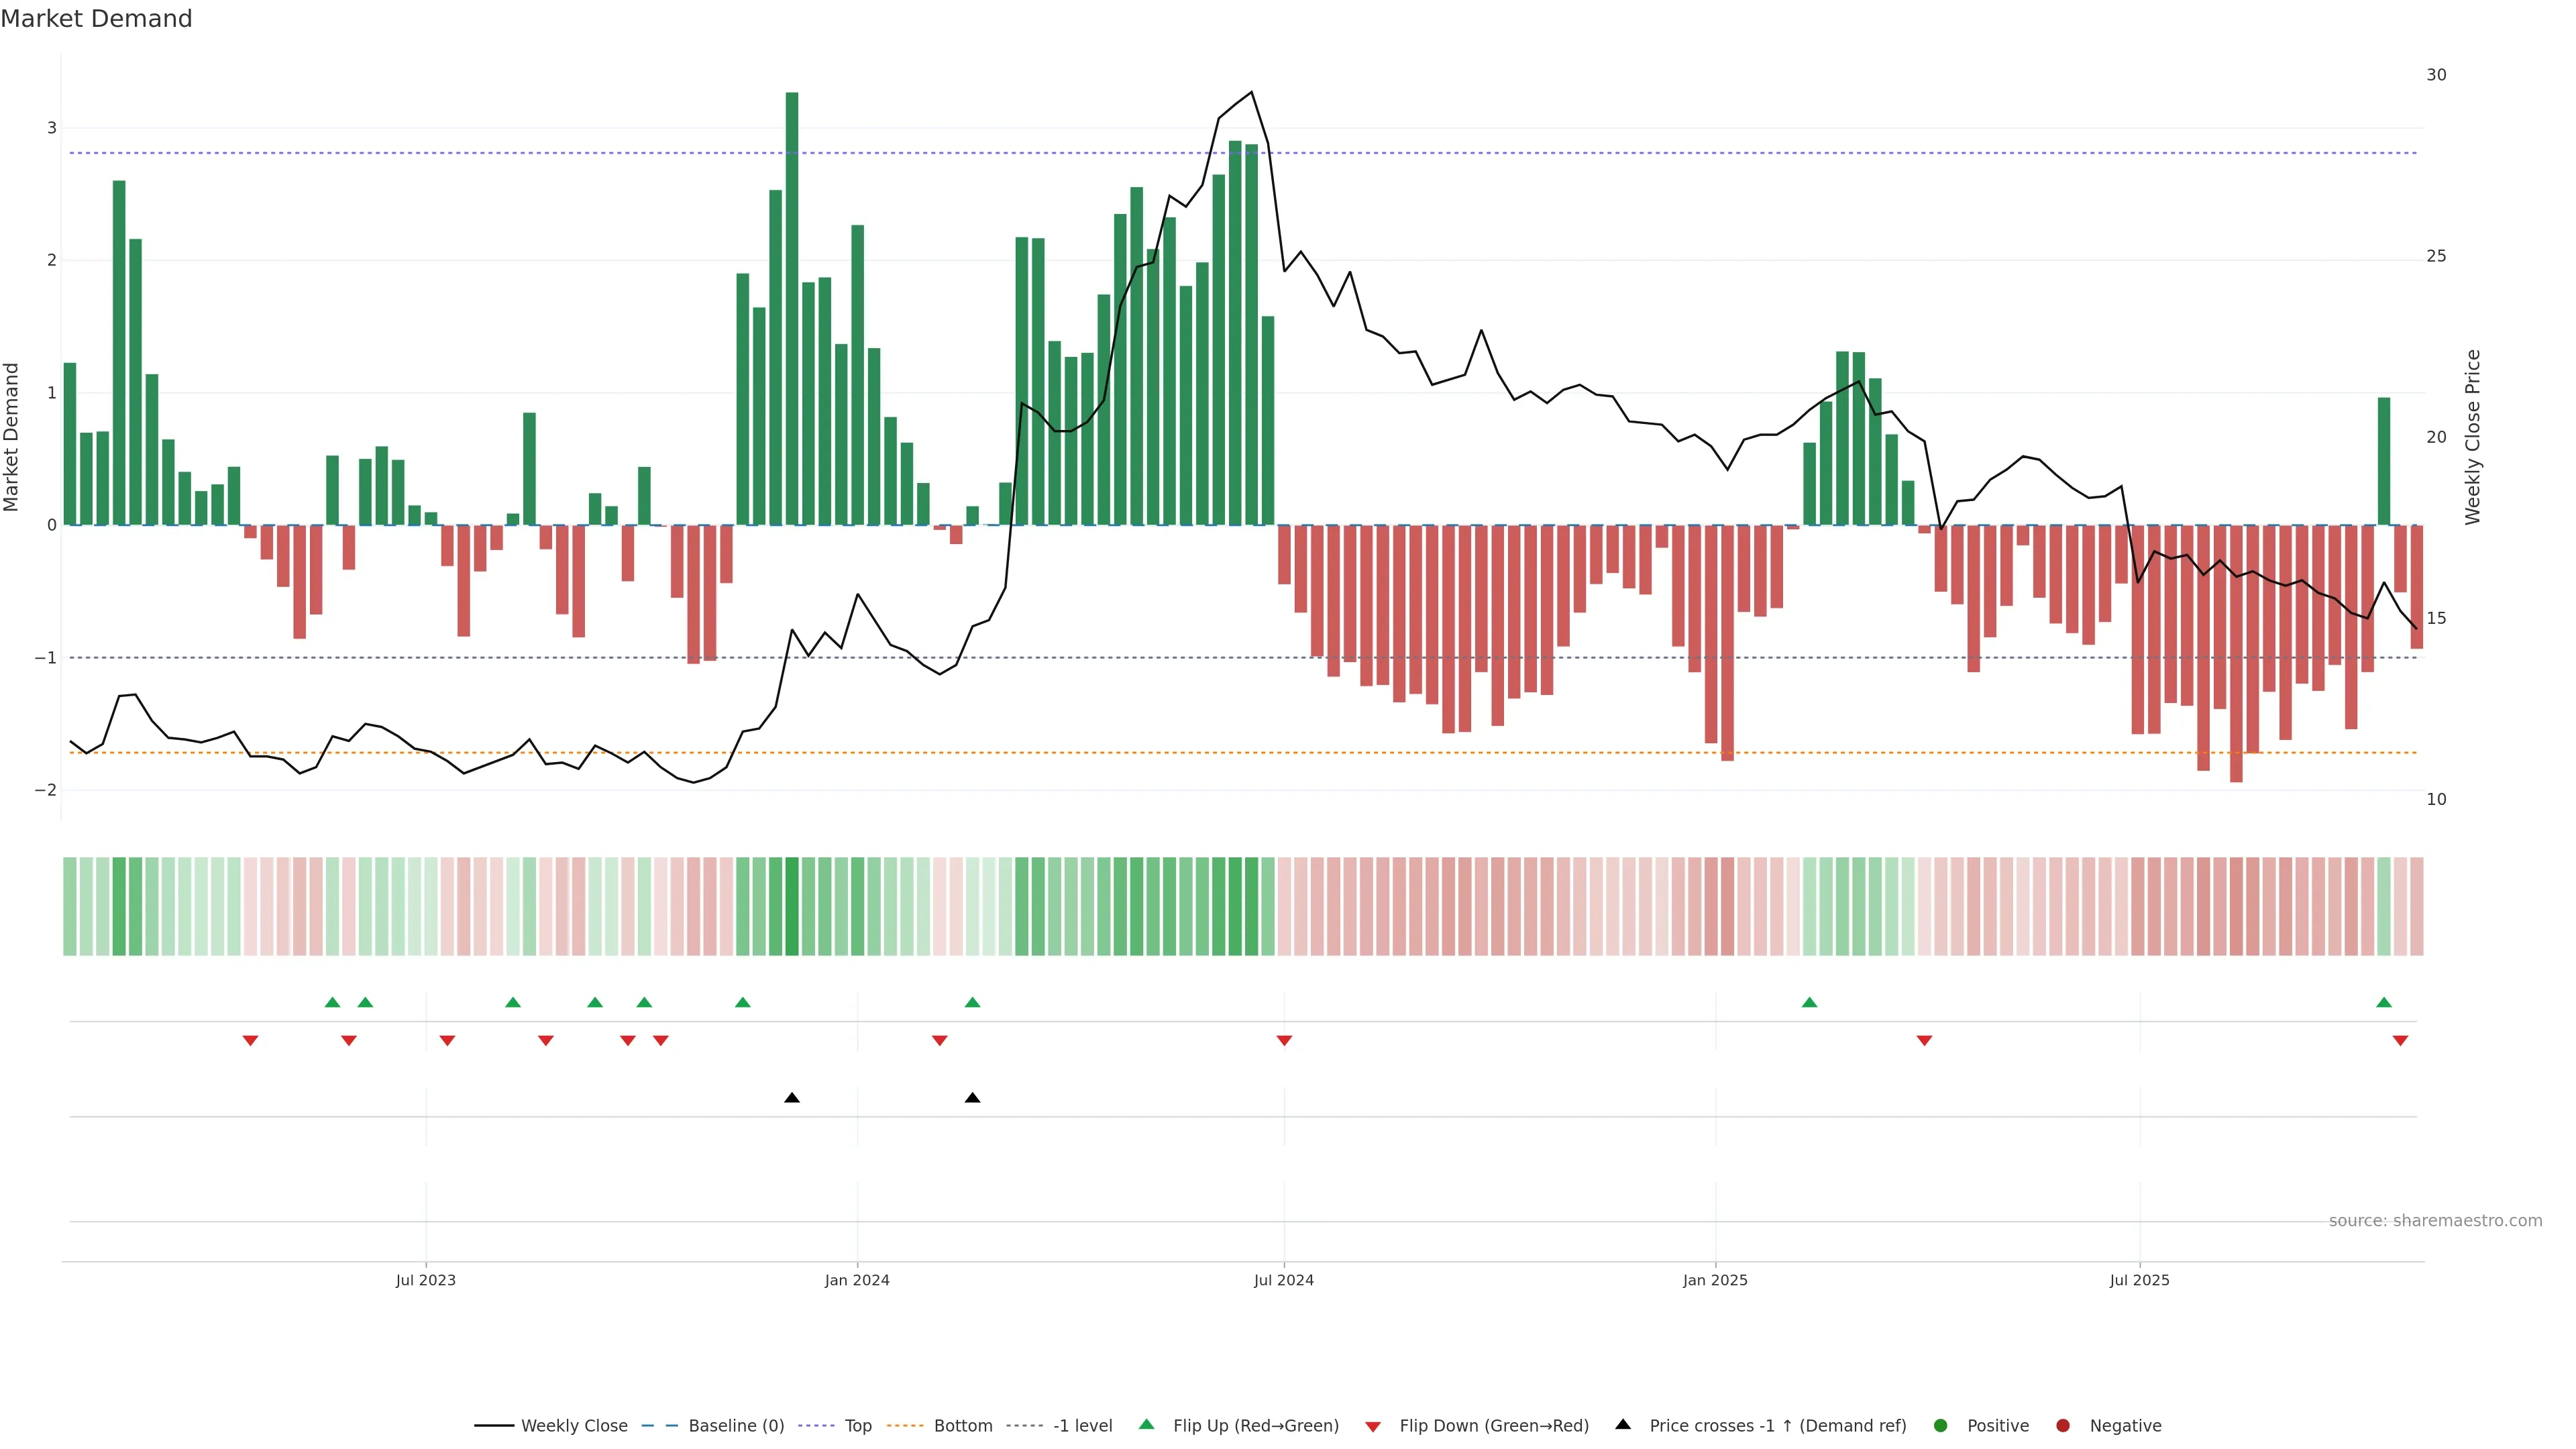Screen dimensions: 2576x1449
Task: Click darkest green heatmap strip cell
Action: 792,906
